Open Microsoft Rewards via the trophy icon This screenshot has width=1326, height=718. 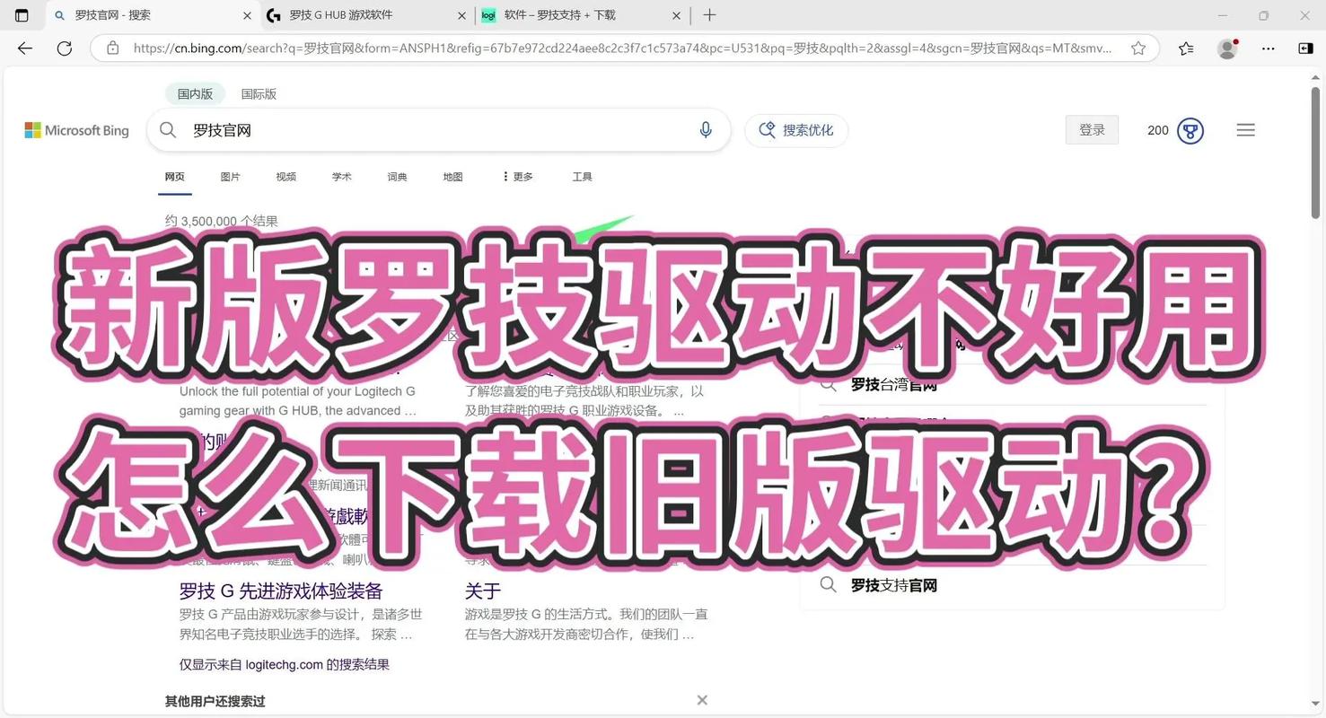tap(1190, 130)
